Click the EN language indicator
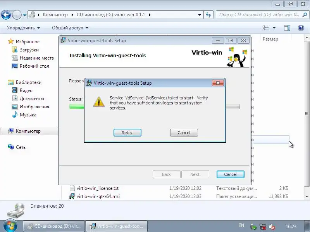Screen dimensions: 310x232 [x=241, y=225]
